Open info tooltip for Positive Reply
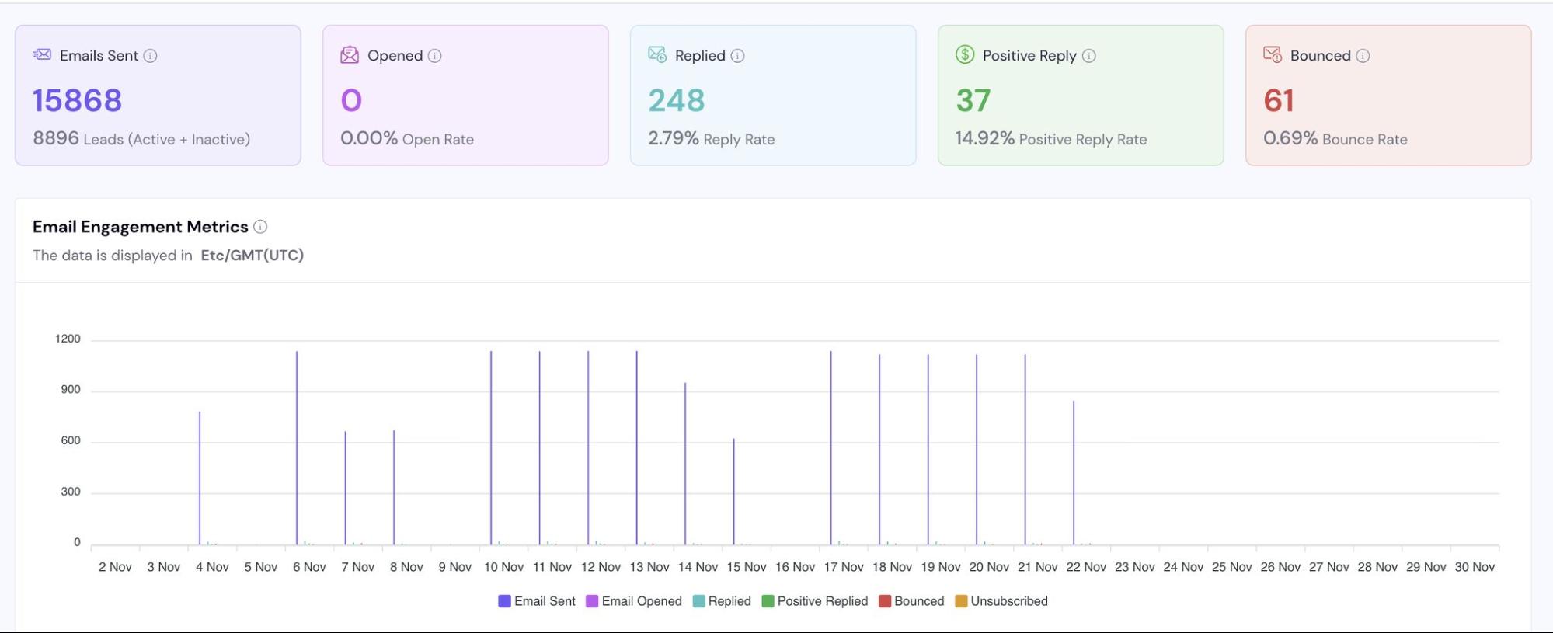The height and width of the screenshot is (633, 1553). (x=1089, y=56)
